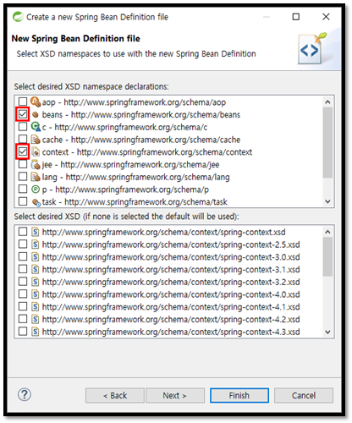This screenshot has width=352, height=423.
Task: Check the spring-context.xsd checkbox
Action: [23, 232]
